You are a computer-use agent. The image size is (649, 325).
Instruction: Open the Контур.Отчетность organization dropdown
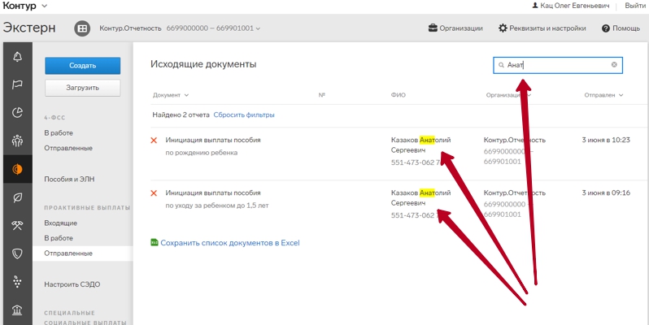(179, 28)
